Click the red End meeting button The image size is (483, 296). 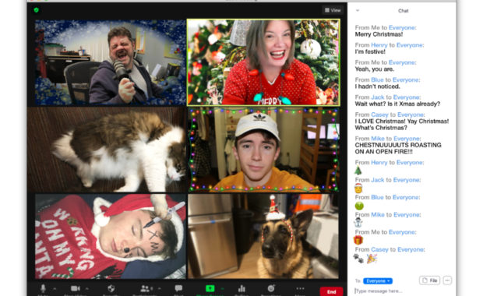click(x=331, y=291)
